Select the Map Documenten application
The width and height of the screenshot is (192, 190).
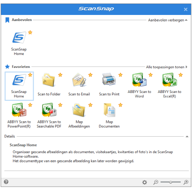click(x=109, y=116)
